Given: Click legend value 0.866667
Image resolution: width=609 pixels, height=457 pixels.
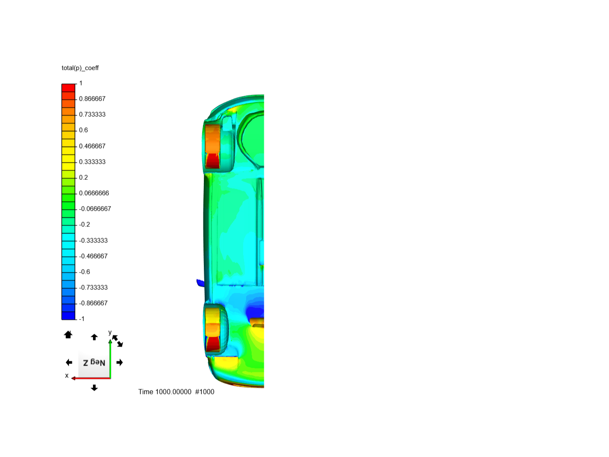Looking at the screenshot, I should click(92, 99).
